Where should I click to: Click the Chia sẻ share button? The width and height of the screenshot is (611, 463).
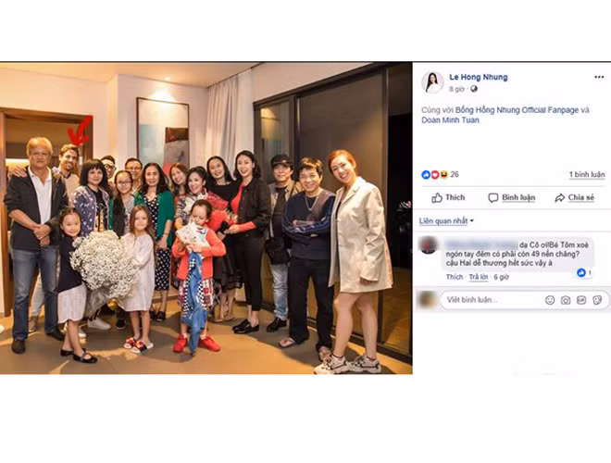click(x=574, y=197)
